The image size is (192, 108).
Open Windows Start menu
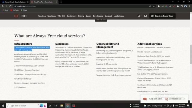(3, 106)
